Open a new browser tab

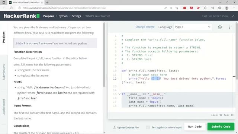(x=47, y=3)
